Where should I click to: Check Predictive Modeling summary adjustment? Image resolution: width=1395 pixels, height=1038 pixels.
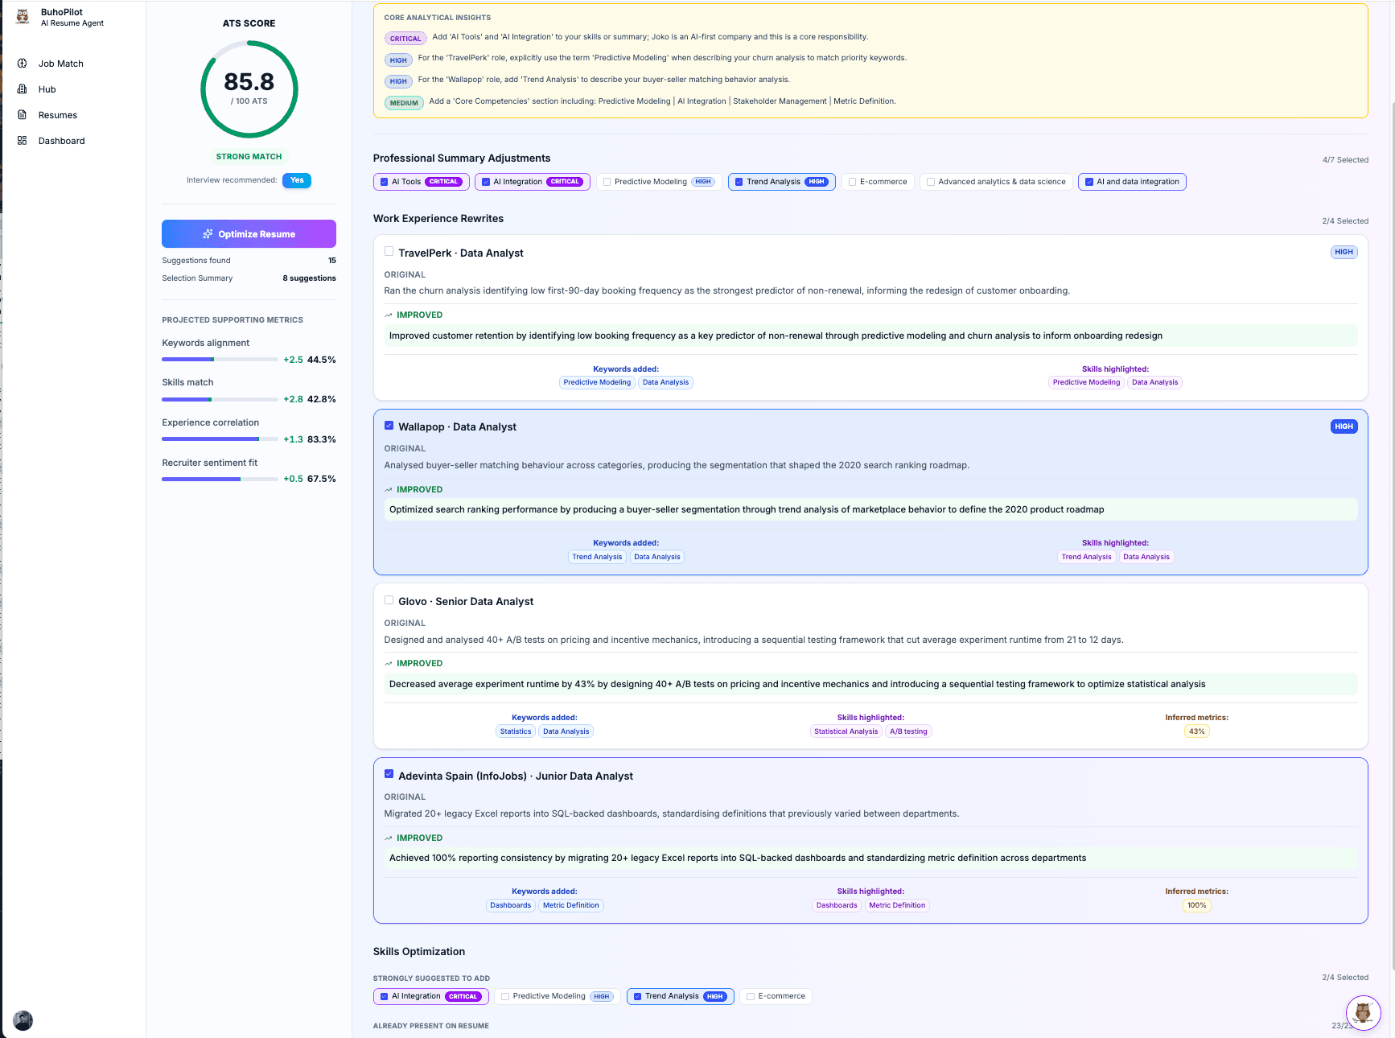[607, 182]
